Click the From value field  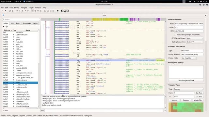click(184, 93)
